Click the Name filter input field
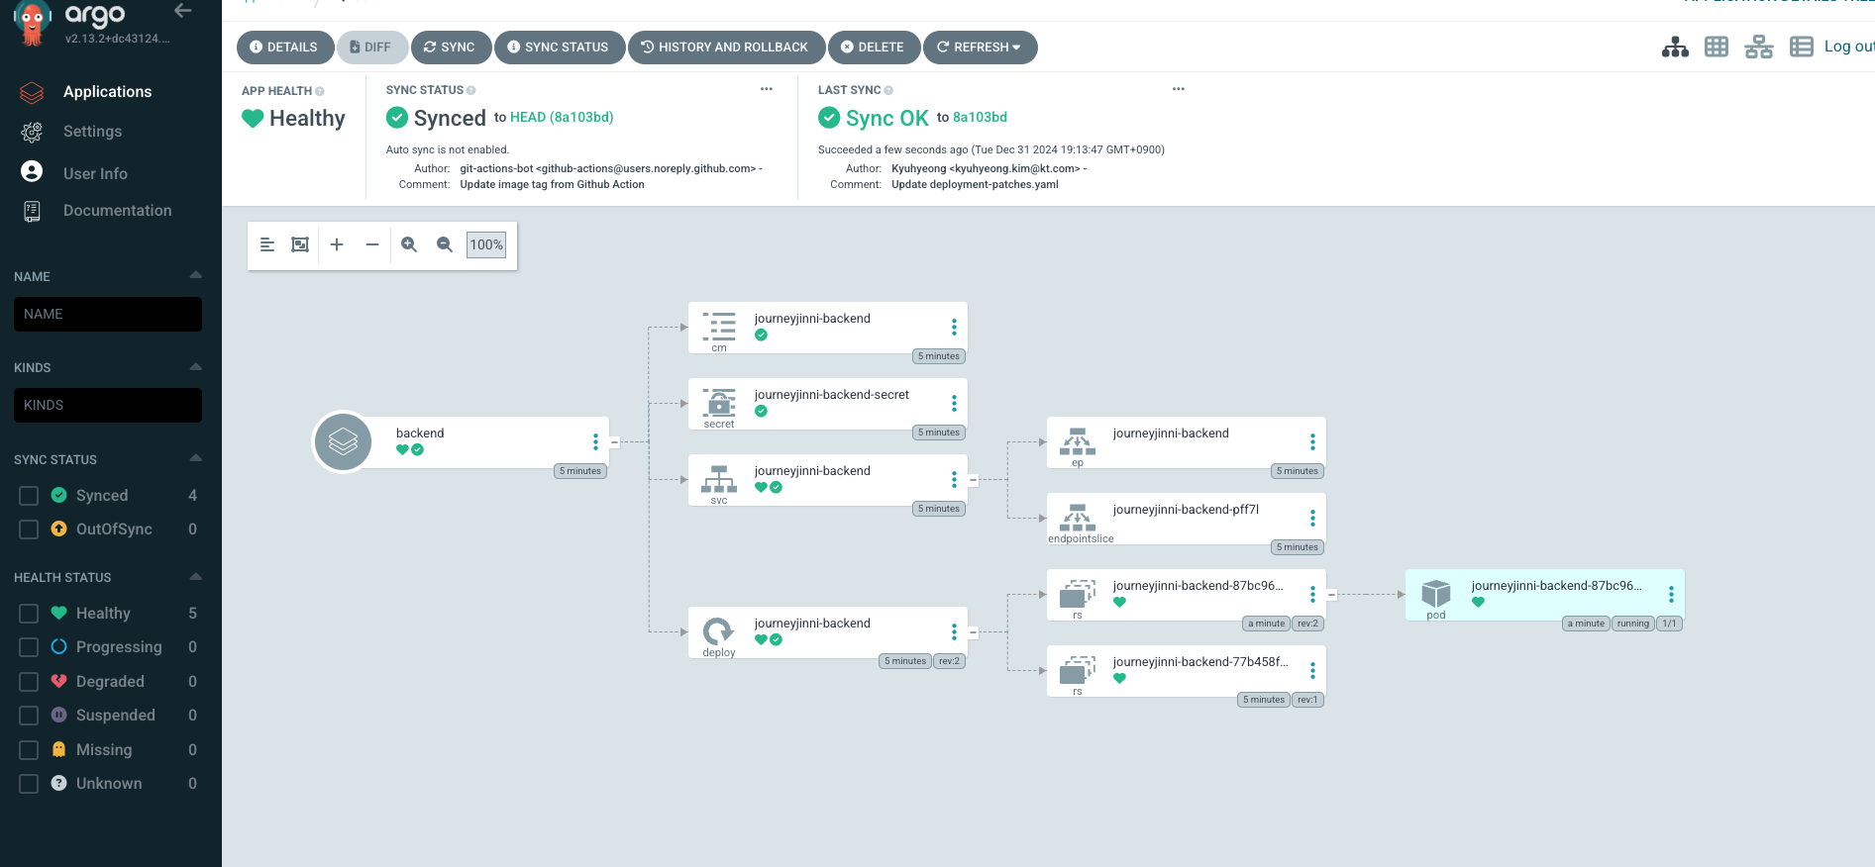Screen dimensions: 1875x867 (x=108, y=315)
